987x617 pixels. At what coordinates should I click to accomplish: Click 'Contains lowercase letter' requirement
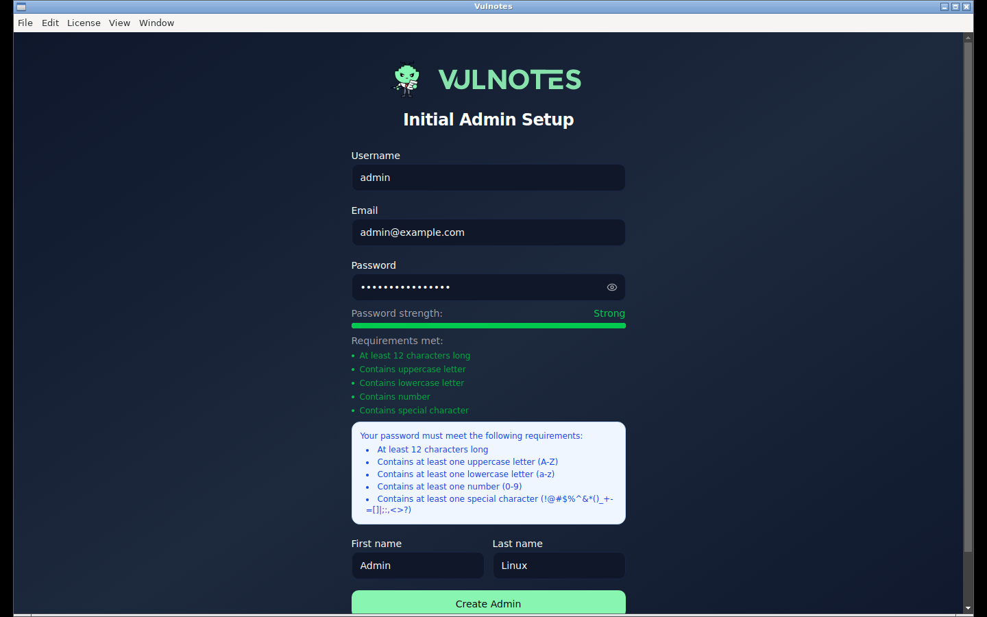point(412,383)
